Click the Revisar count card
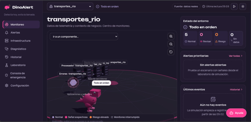The height and width of the screenshot is (122, 251). 206,38
